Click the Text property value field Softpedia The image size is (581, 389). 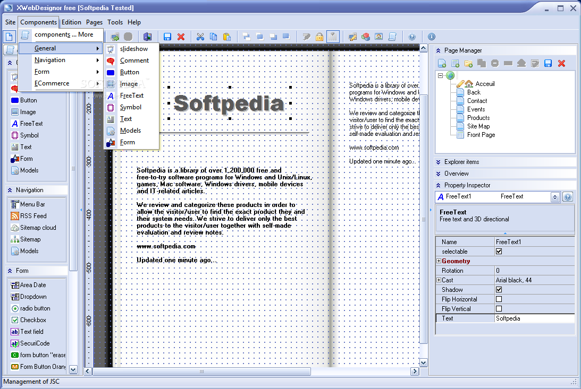pyautogui.click(x=535, y=318)
